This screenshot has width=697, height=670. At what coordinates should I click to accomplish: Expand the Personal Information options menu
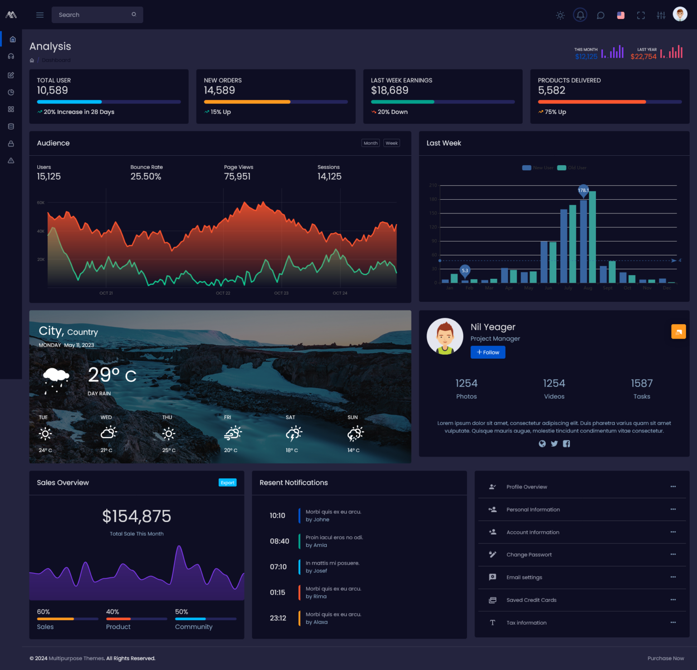coord(673,509)
